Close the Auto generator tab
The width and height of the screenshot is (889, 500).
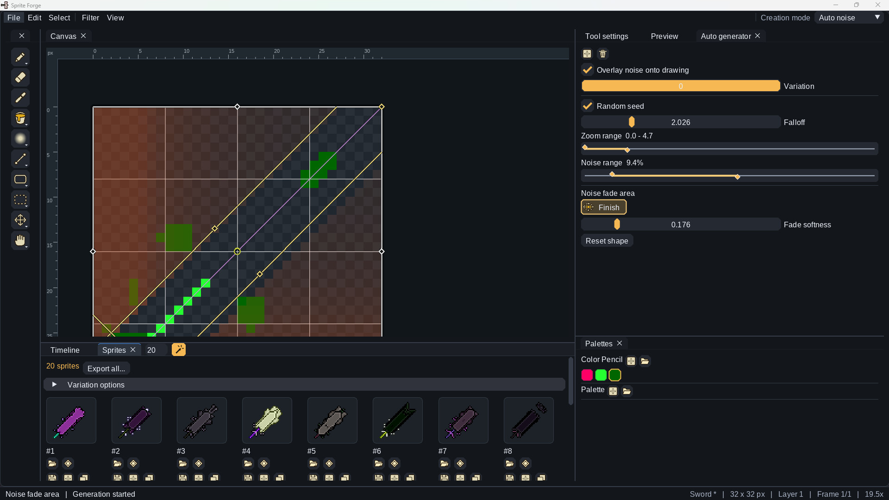(x=758, y=36)
